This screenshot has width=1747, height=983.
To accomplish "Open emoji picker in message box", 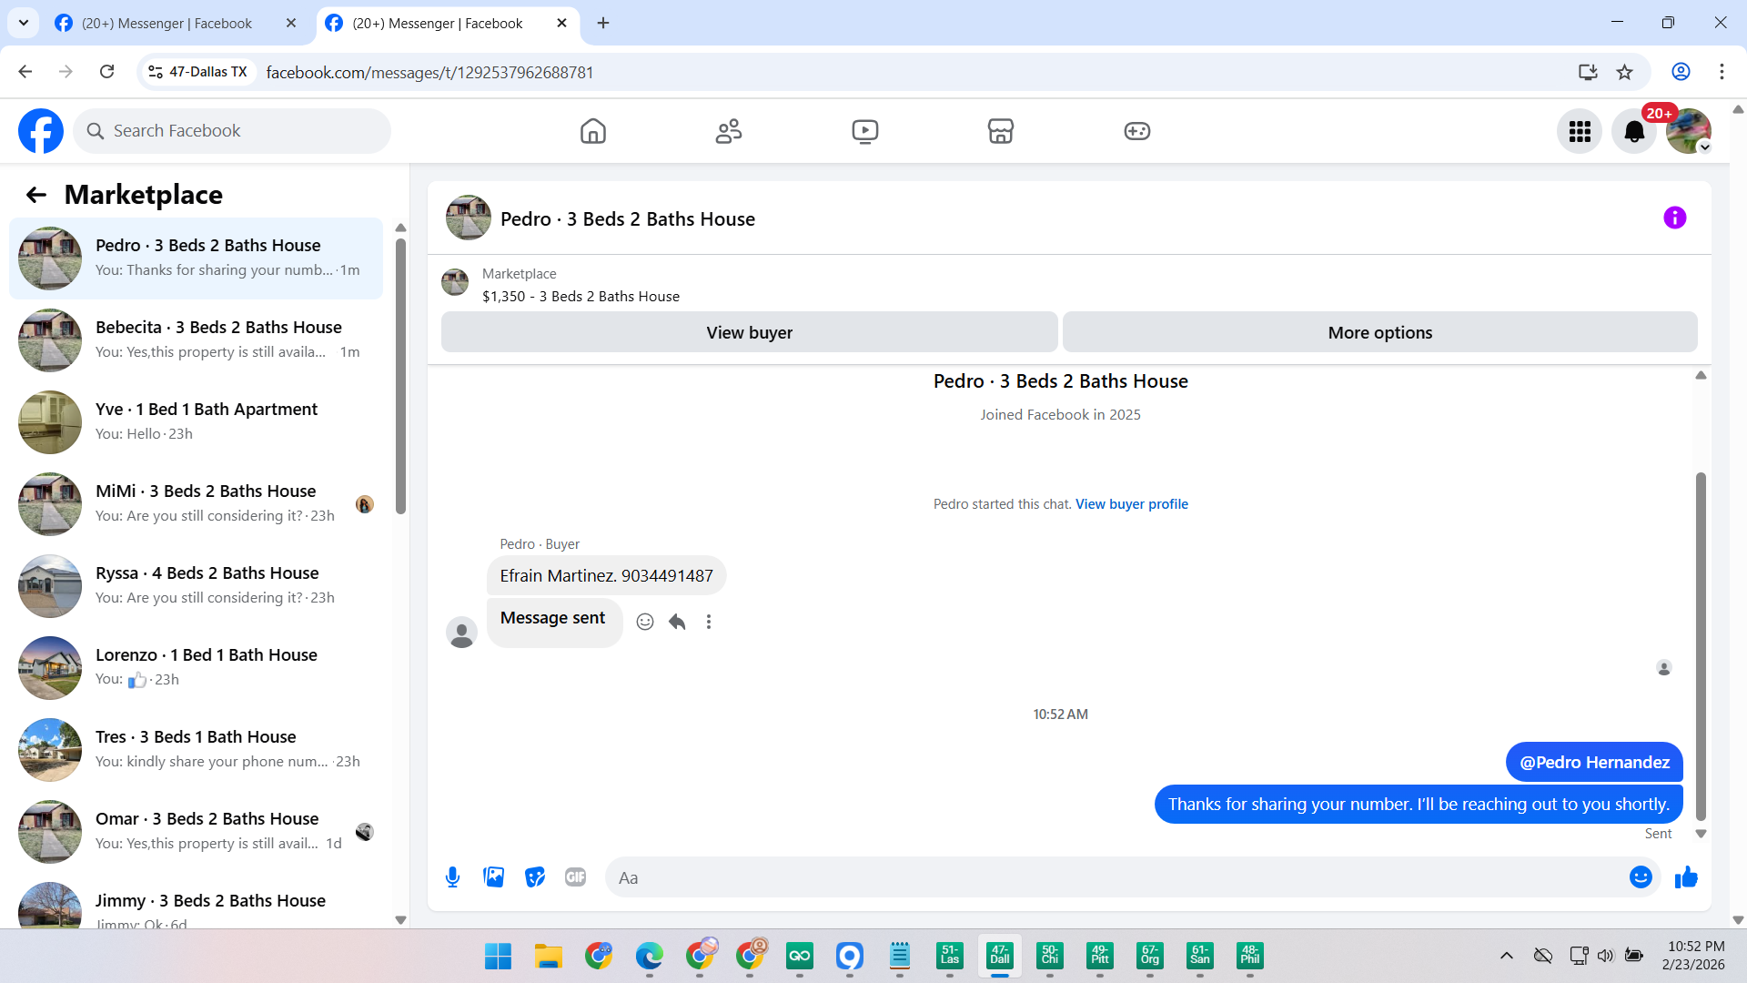I will point(1640,877).
